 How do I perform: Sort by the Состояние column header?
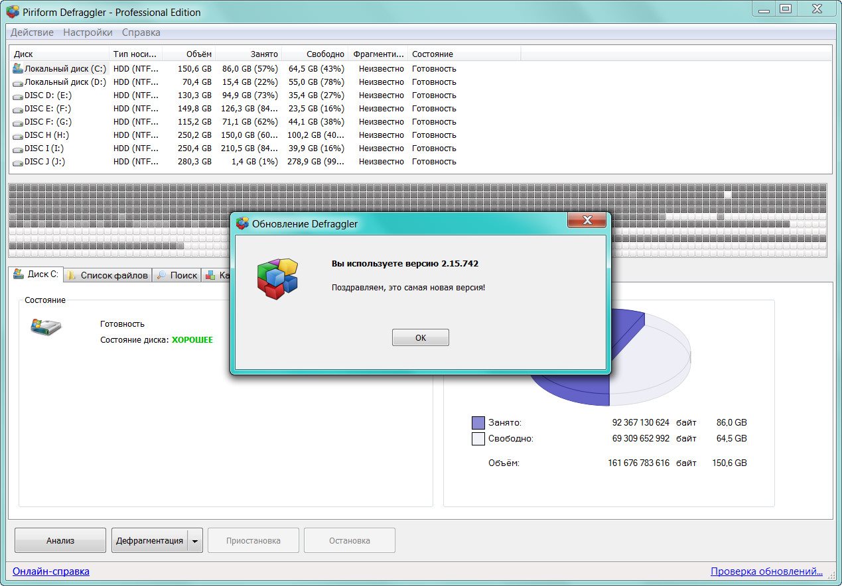(464, 54)
